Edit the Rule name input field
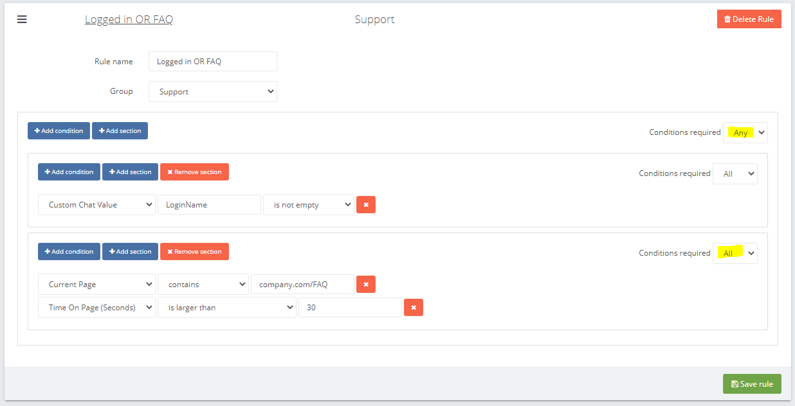The height and width of the screenshot is (406, 795). tap(213, 62)
